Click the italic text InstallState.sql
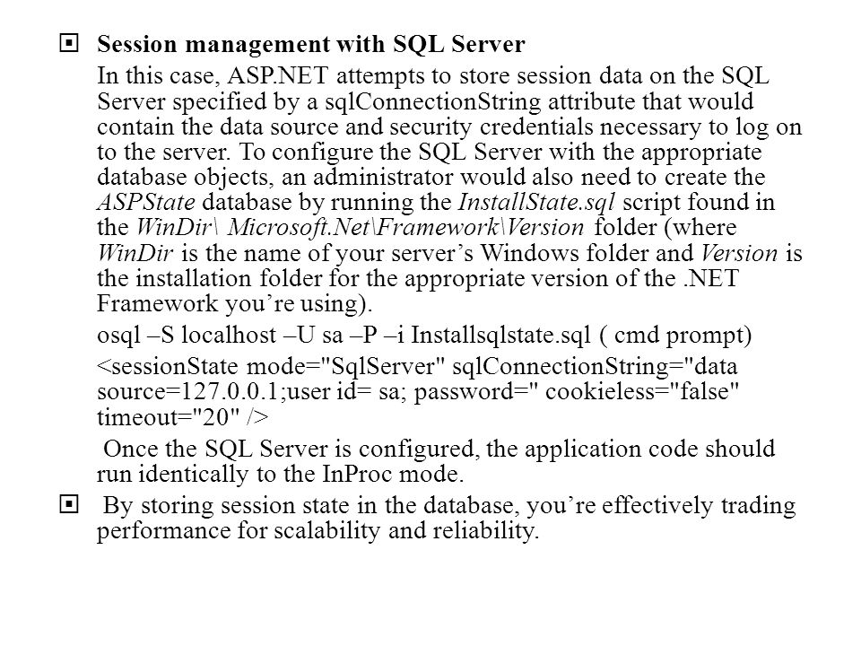Screen dimensions: 861x646 (x=536, y=202)
